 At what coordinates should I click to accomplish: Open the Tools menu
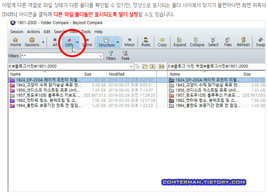coord(86,32)
